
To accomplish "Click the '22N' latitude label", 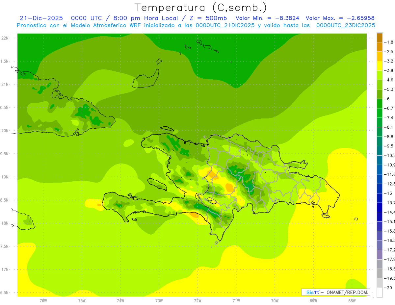I will point(5,38).
